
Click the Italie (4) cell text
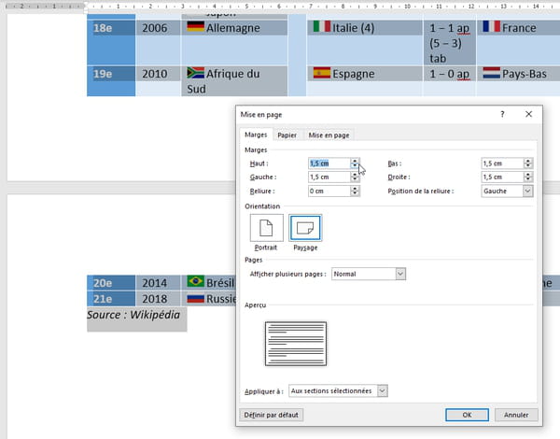tap(353, 28)
